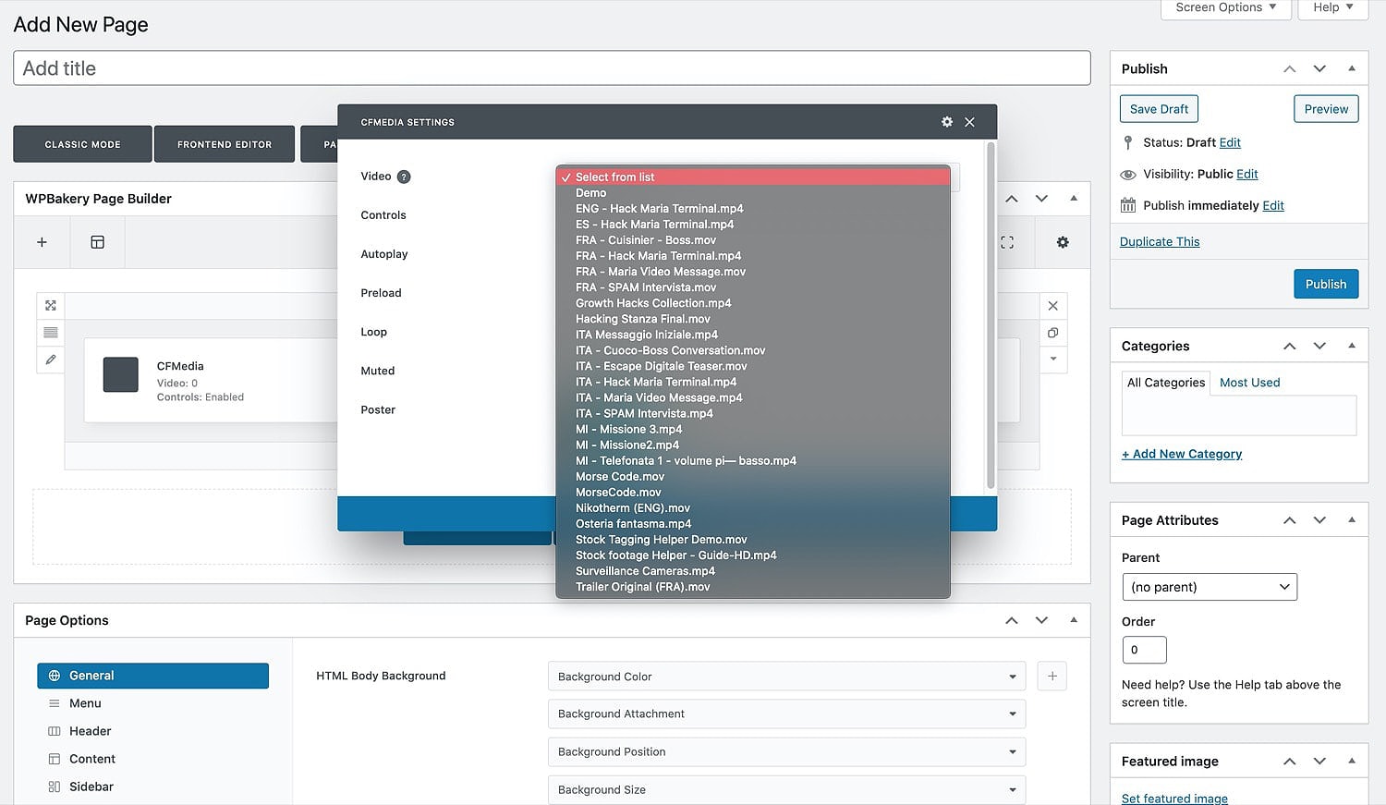Click the CFMedia settings dialog scrollbar

click(991, 314)
